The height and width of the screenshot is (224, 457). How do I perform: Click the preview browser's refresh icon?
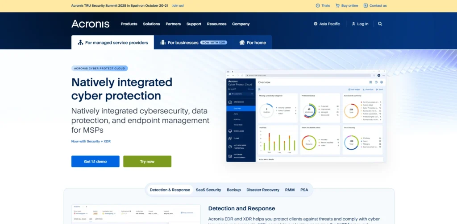click(237, 75)
